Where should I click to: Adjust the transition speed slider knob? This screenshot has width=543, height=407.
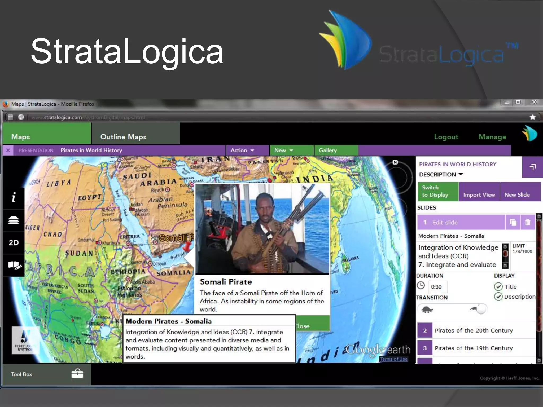[x=481, y=309]
